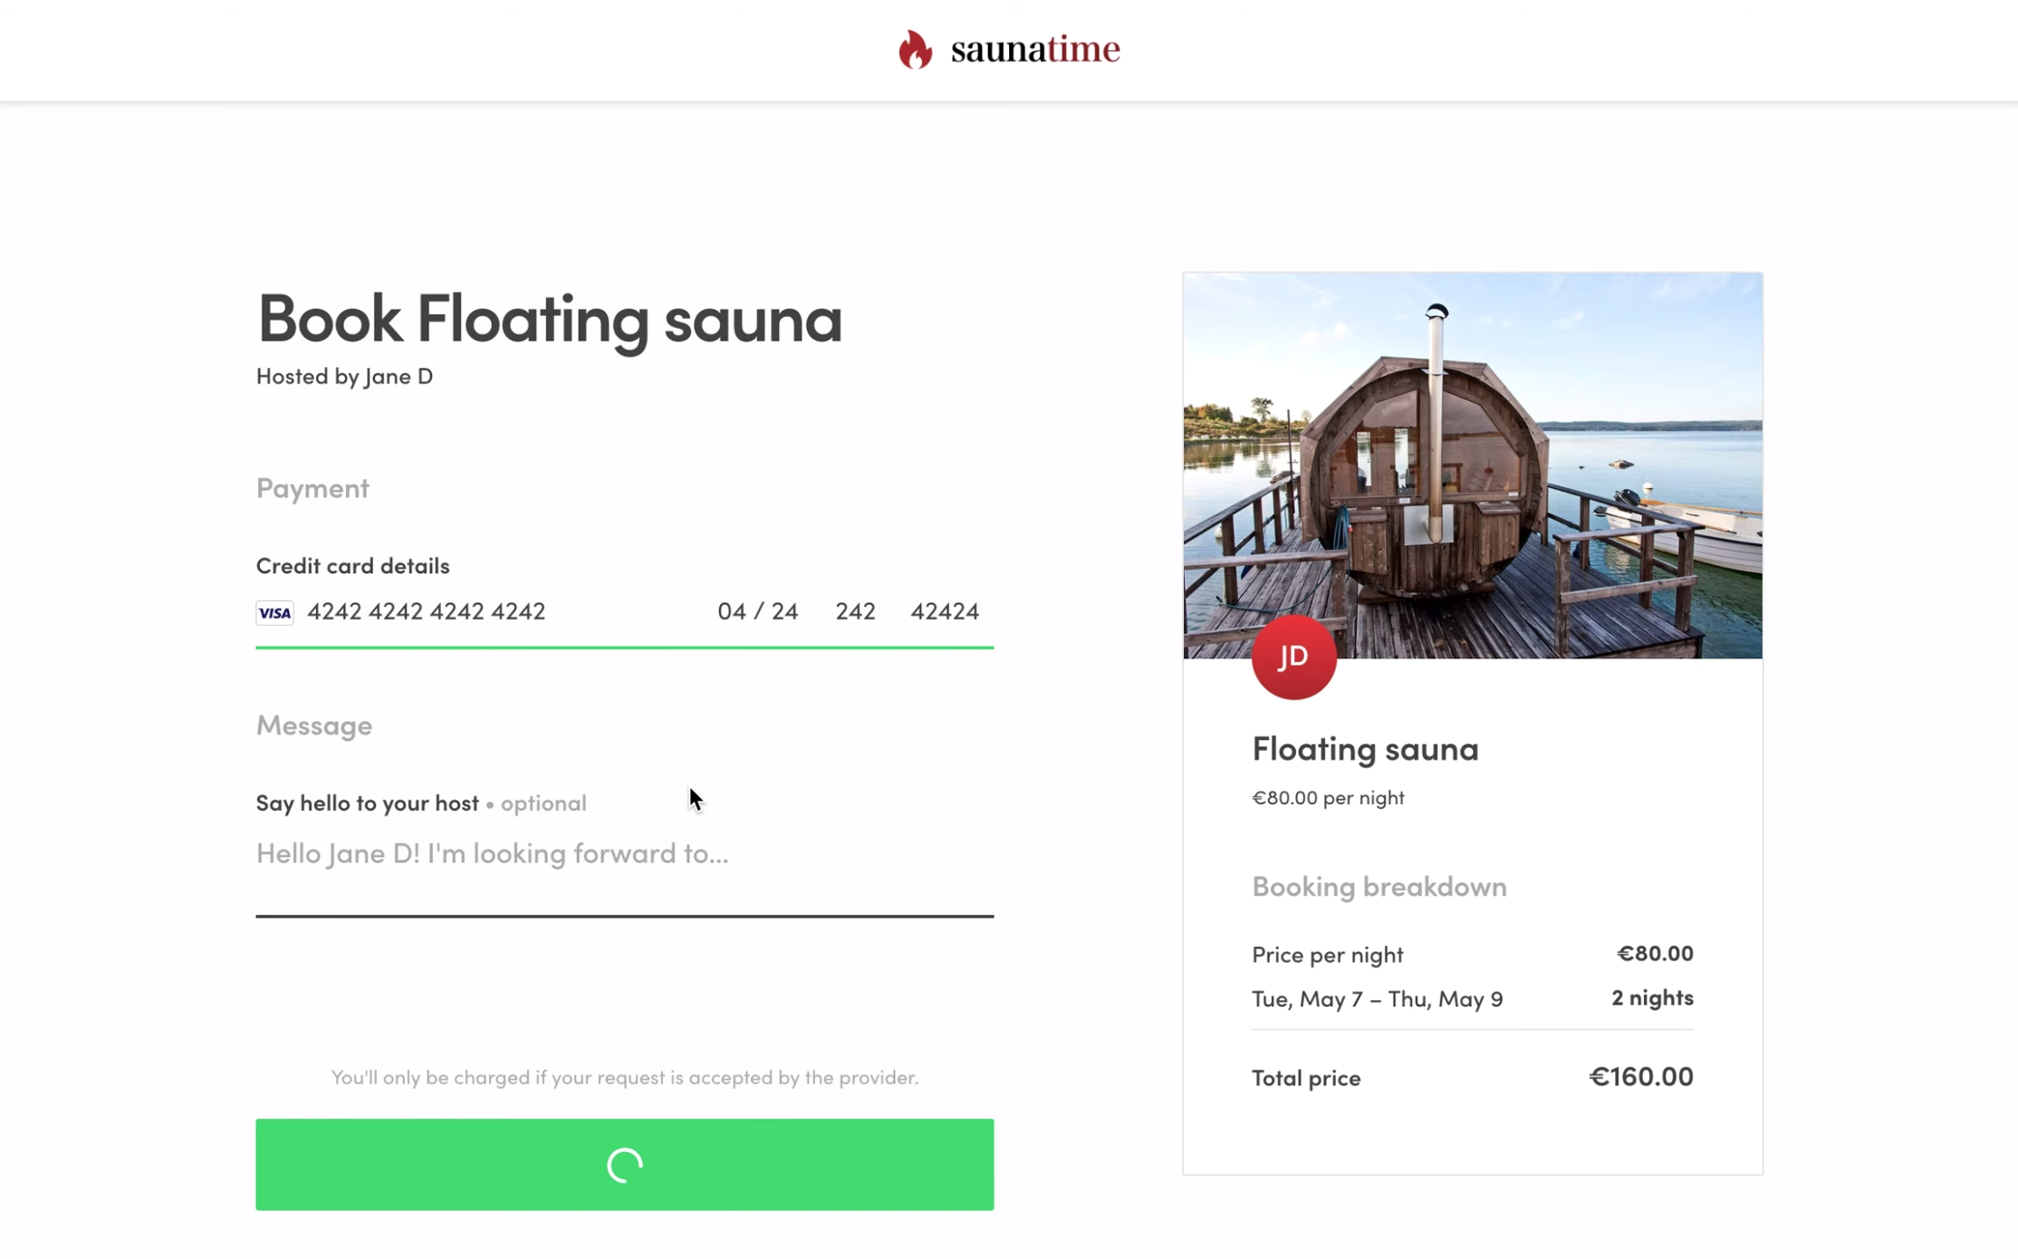Click the Total price €160.00 amount
The image size is (2018, 1259).
click(x=1639, y=1076)
